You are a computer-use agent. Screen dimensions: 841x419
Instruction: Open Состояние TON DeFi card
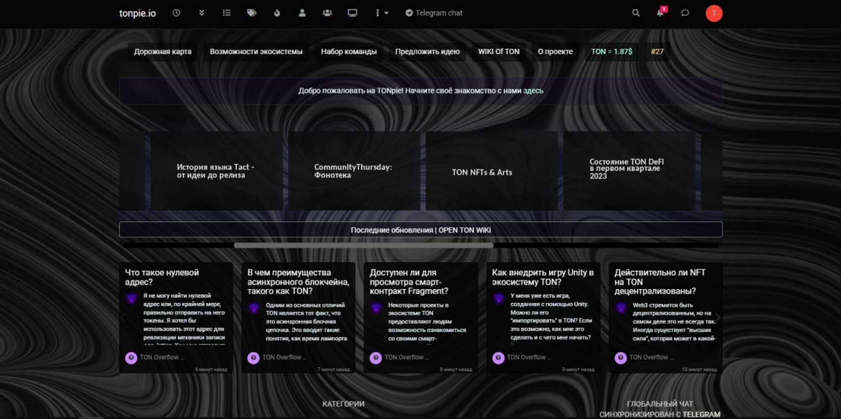point(629,171)
